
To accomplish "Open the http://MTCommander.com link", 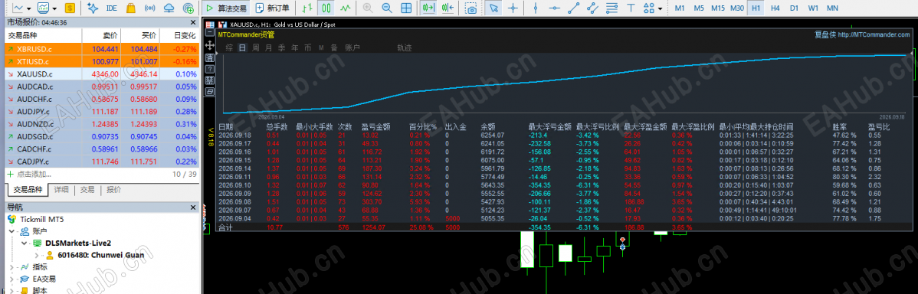I will point(874,34).
